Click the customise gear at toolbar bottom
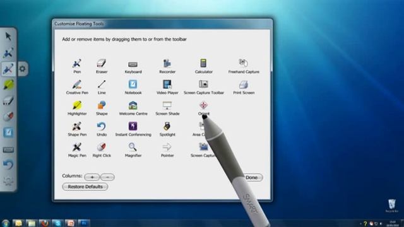The width and height of the screenshot is (404, 227). pos(8,181)
